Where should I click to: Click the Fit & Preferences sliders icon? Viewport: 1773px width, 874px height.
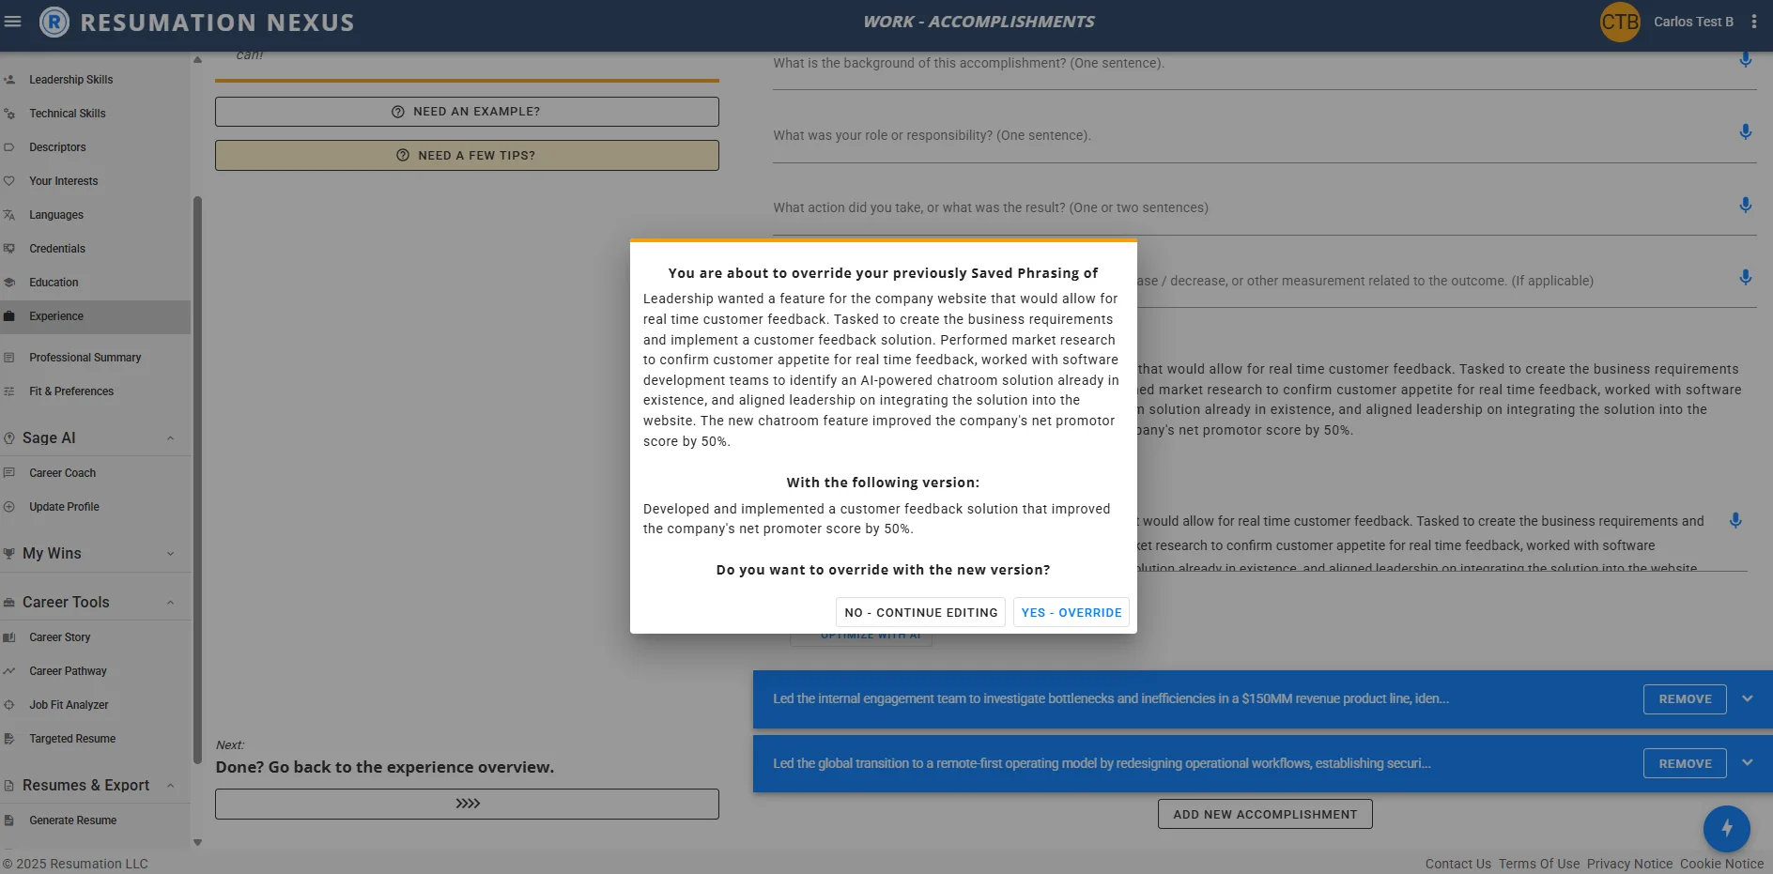point(9,391)
